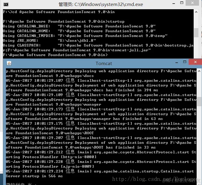Screen dimensions: 202x185
Task: Maximize the cmd.exe window
Action: pyautogui.click(x=182, y=3)
